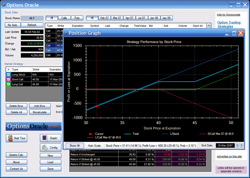
Task: Click second End Date spinner control
Action: [242, 145]
